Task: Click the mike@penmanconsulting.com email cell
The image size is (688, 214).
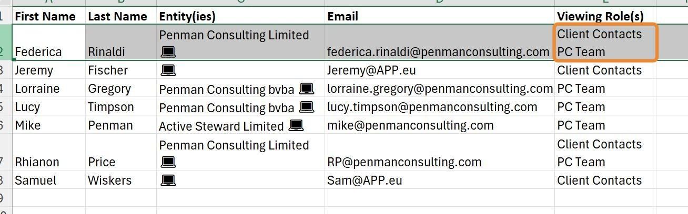Action: click(x=410, y=125)
